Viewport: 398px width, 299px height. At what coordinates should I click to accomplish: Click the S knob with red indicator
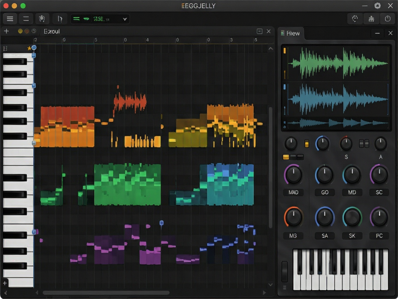(346, 144)
